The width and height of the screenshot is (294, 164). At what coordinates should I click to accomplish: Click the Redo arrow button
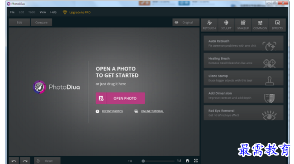tap(25, 161)
